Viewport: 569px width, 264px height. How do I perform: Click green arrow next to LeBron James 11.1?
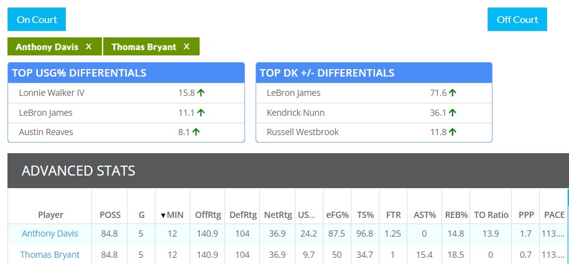click(x=201, y=113)
